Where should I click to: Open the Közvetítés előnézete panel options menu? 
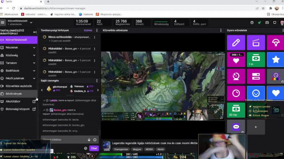(221, 30)
